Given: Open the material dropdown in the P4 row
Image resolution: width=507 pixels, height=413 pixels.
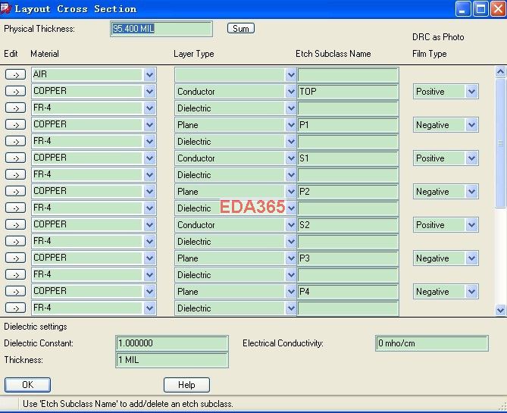Looking at the screenshot, I should pos(149,292).
